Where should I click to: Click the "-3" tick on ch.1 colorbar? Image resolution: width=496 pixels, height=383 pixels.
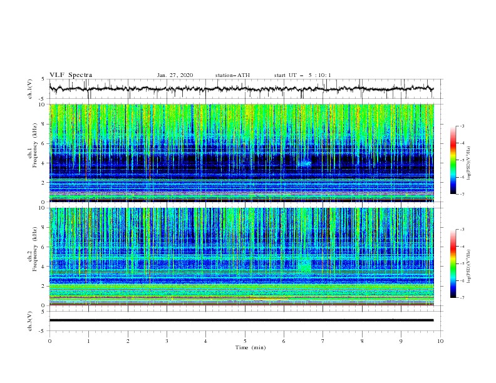coord(462,126)
